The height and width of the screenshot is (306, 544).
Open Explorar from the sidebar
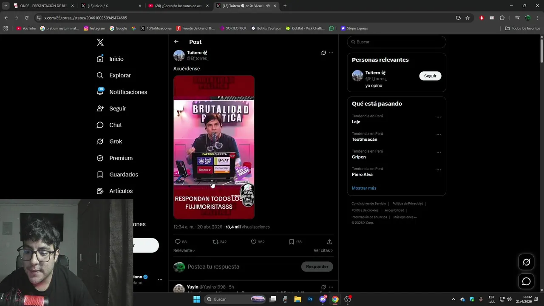tap(113, 75)
